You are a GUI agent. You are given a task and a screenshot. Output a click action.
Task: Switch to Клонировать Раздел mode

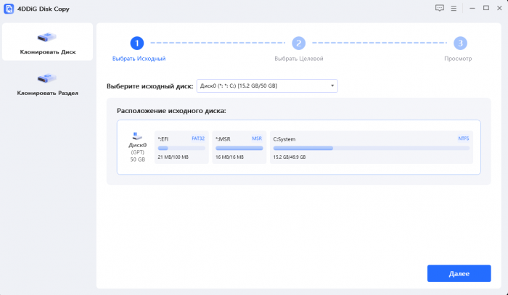pos(47,83)
